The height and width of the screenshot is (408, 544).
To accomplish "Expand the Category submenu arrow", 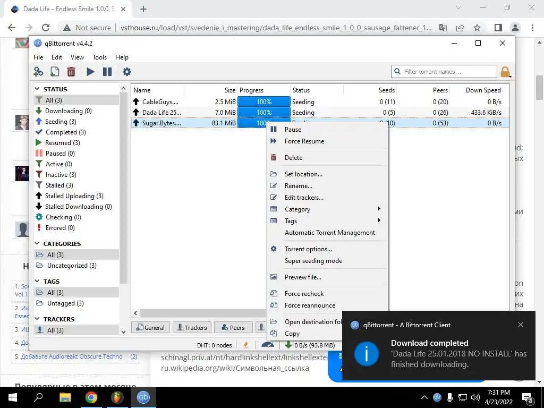I will click(379, 209).
